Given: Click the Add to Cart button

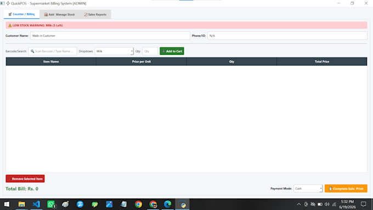Looking at the screenshot, I should (172, 51).
